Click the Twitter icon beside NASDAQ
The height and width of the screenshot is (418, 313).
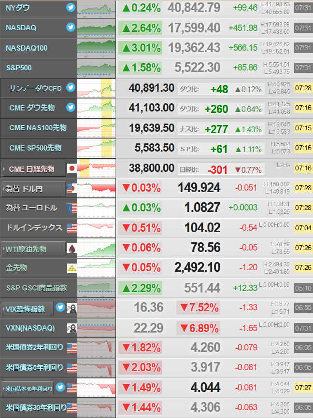point(71,27)
